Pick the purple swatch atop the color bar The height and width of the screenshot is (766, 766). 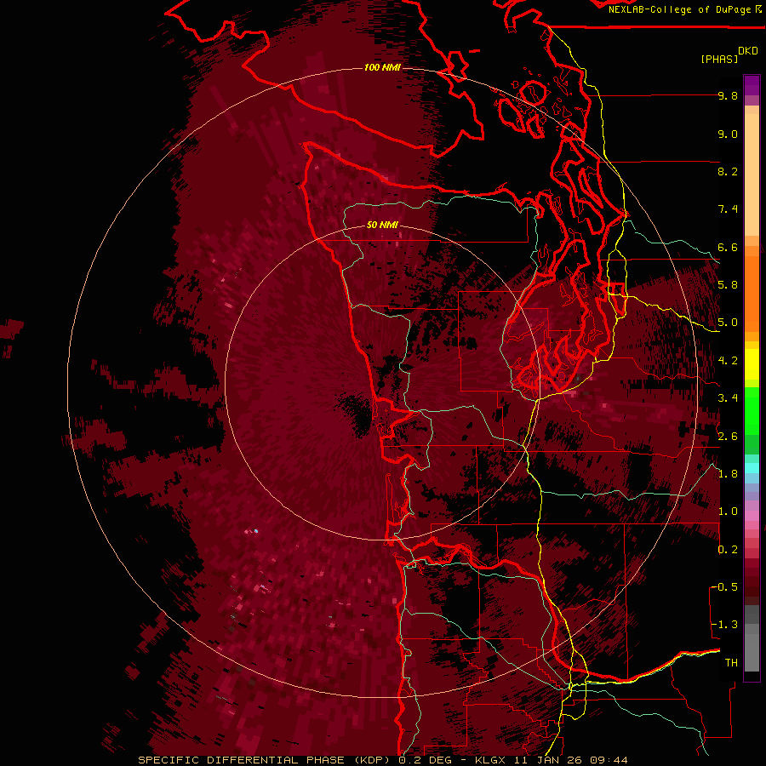752,85
